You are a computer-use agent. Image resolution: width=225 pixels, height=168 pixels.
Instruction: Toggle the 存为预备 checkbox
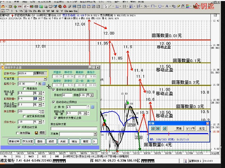(x=18, y=133)
